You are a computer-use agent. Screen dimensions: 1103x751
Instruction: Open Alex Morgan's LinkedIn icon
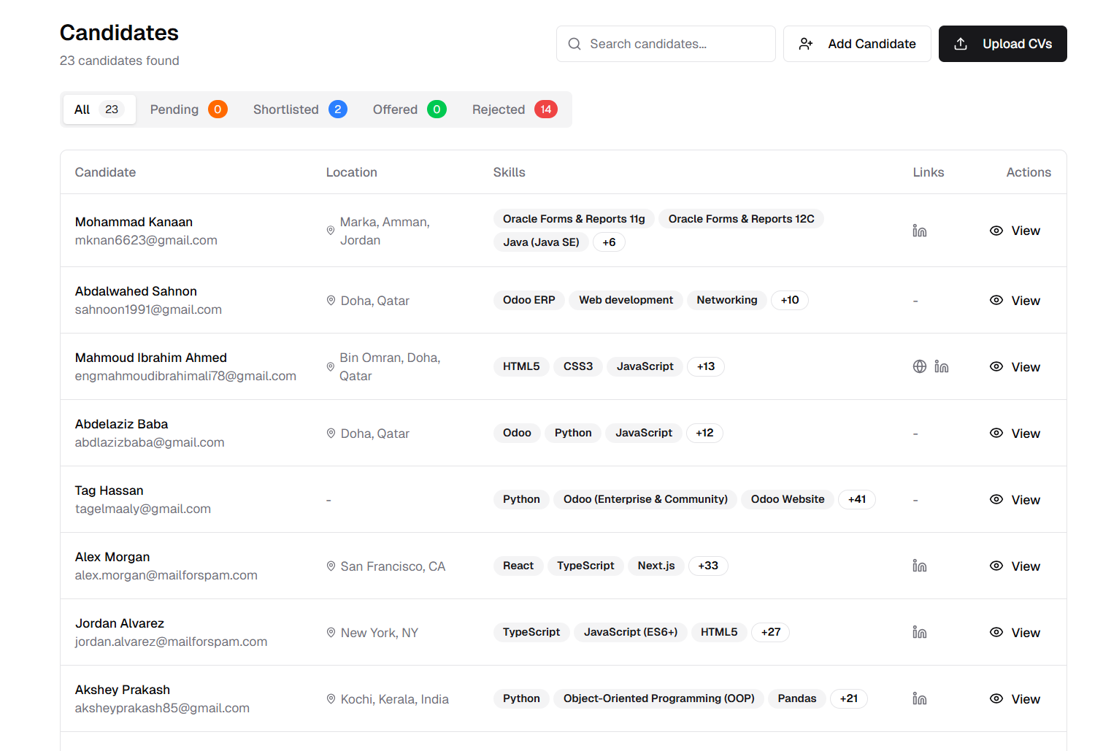click(x=919, y=566)
